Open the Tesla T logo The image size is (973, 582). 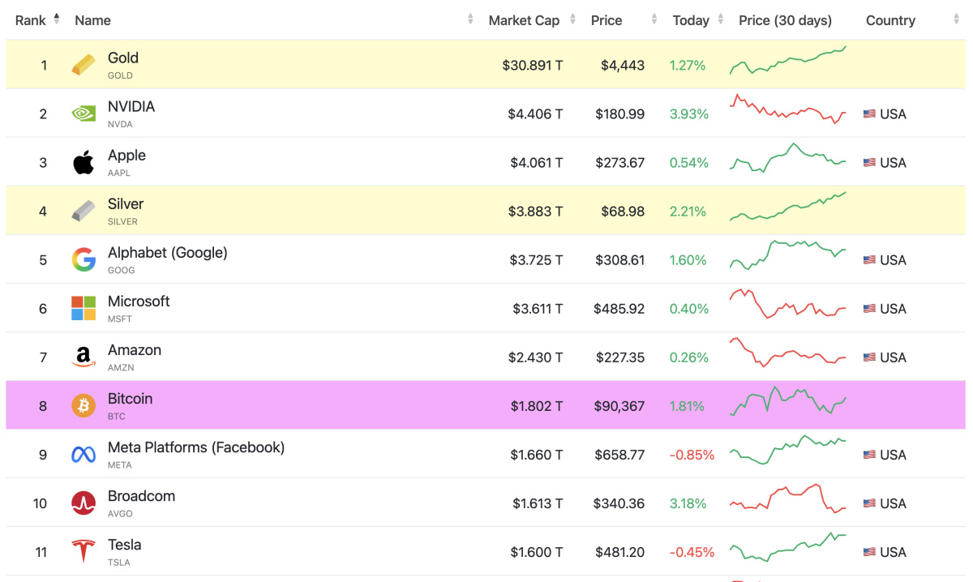83,552
